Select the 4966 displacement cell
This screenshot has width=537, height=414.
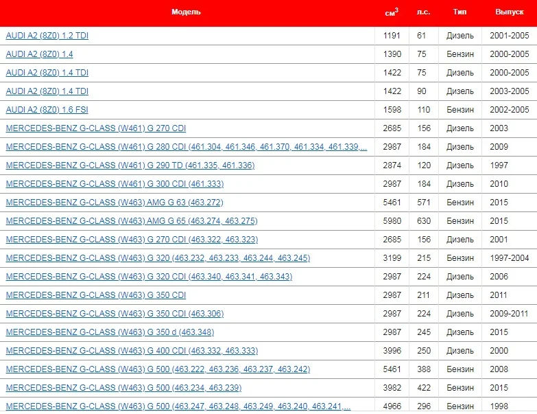click(x=392, y=406)
